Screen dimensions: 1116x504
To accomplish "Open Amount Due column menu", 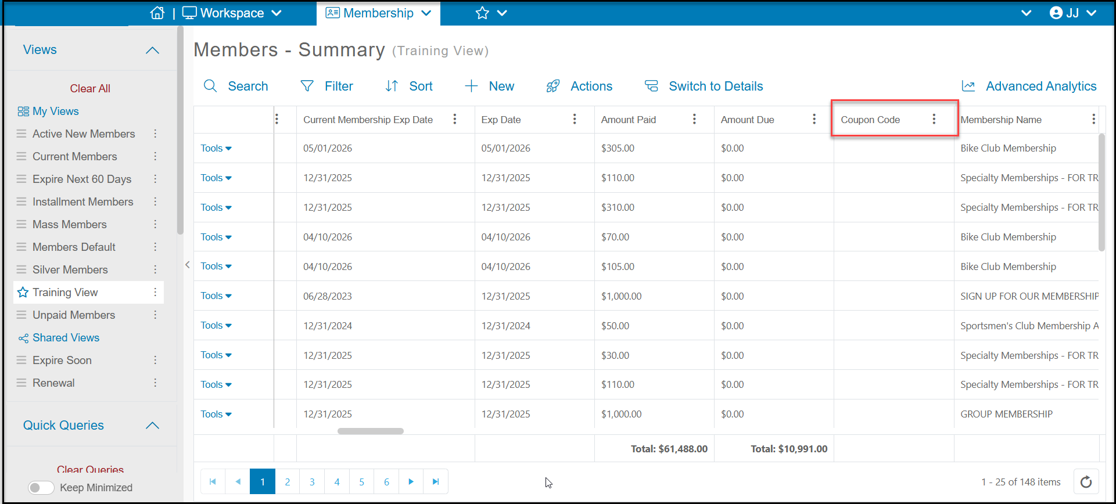I will pos(814,119).
